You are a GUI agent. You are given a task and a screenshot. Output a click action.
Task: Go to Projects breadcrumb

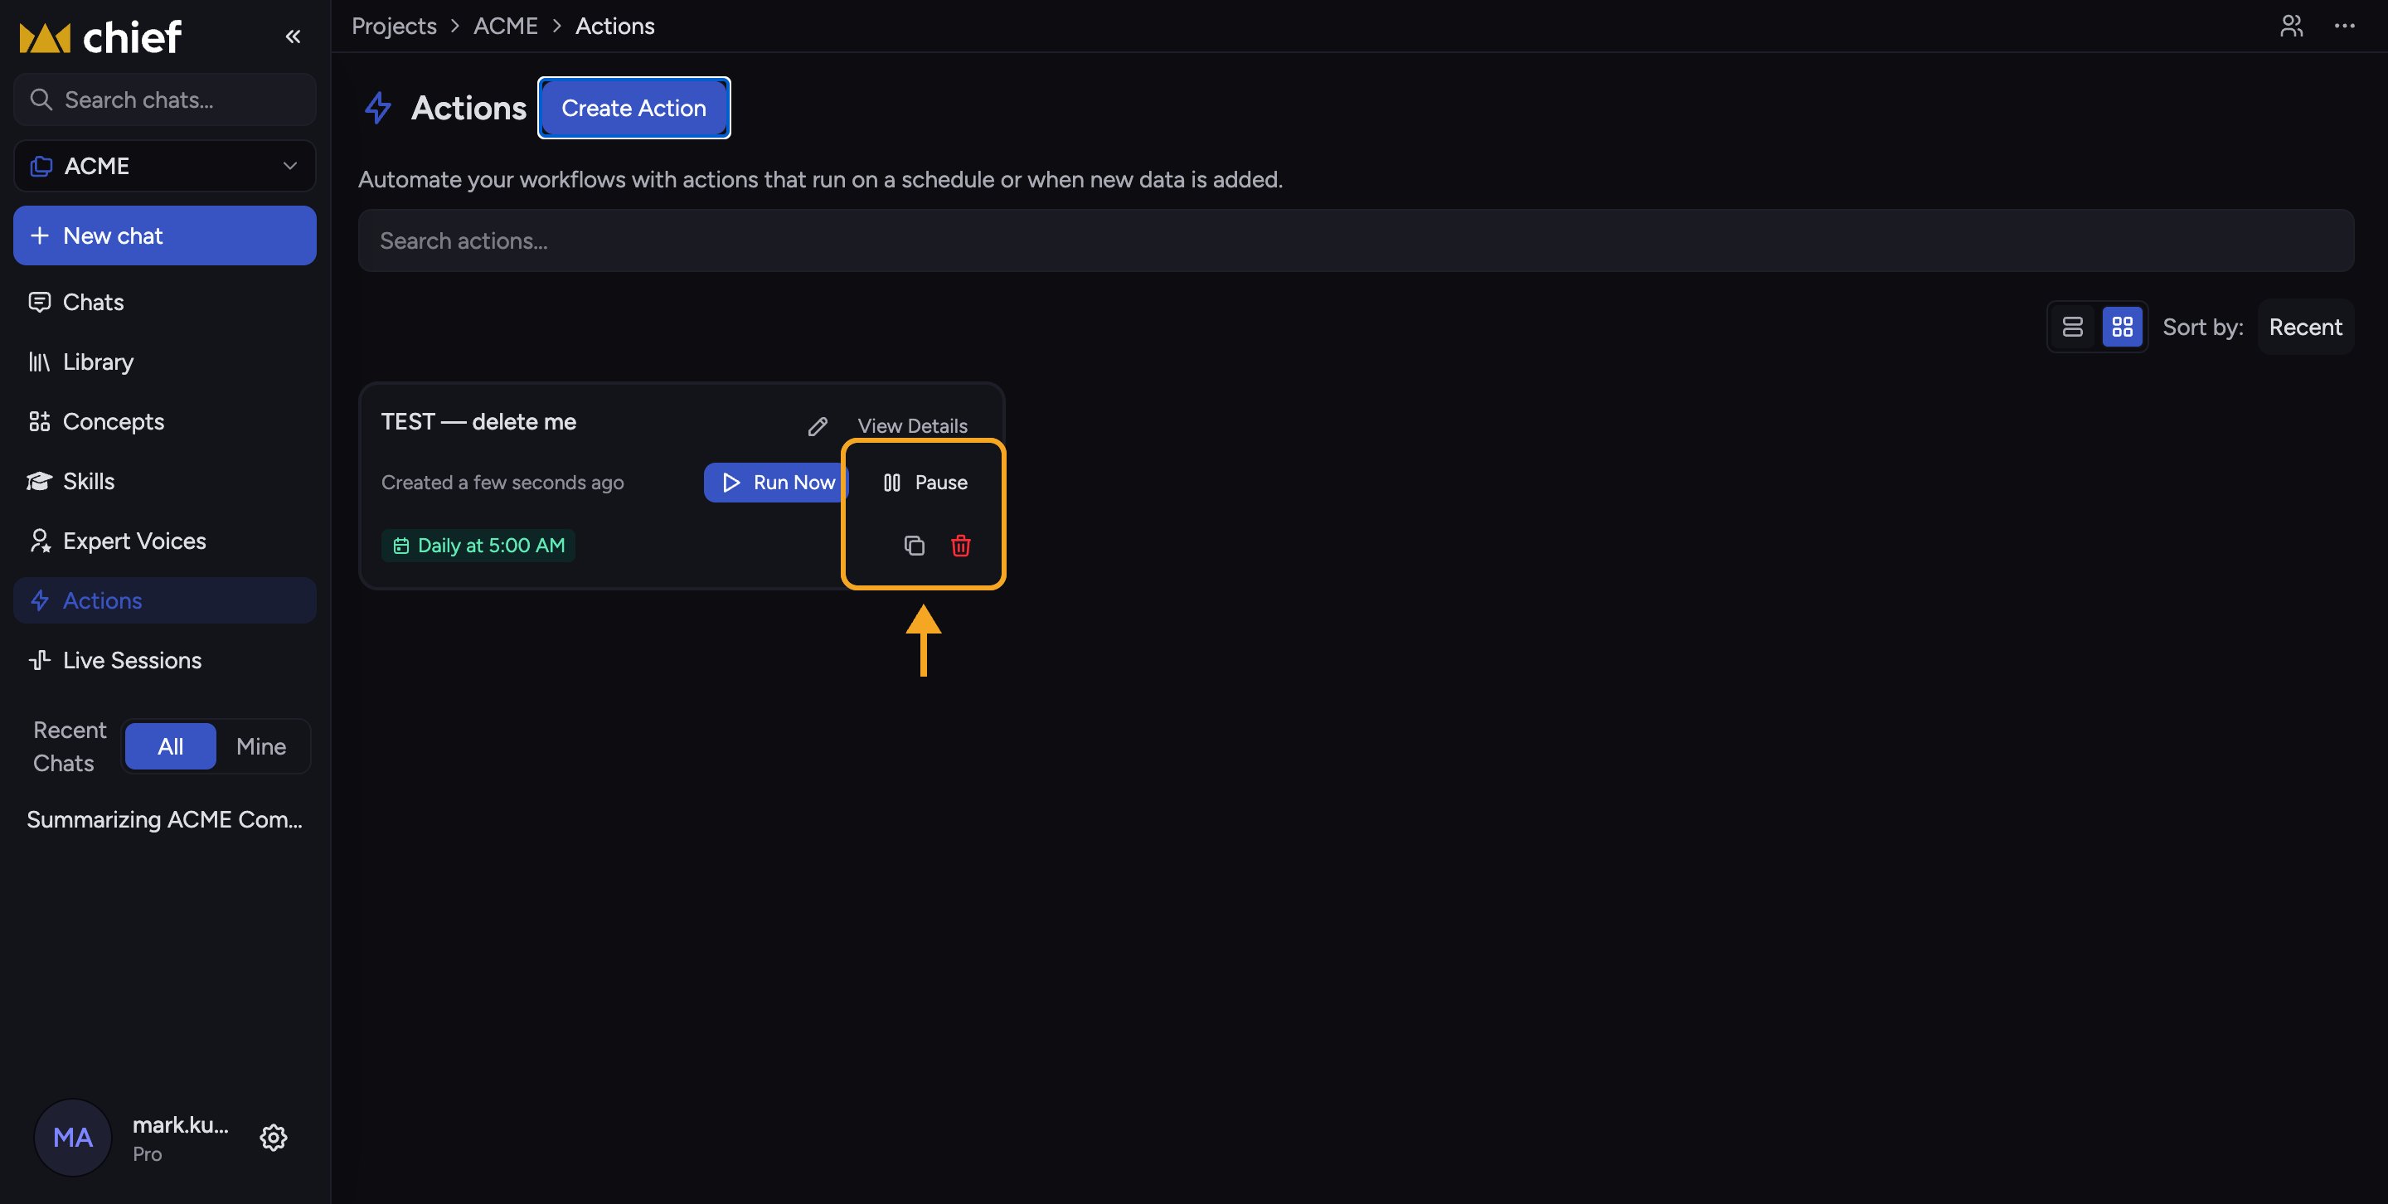coord(394,26)
